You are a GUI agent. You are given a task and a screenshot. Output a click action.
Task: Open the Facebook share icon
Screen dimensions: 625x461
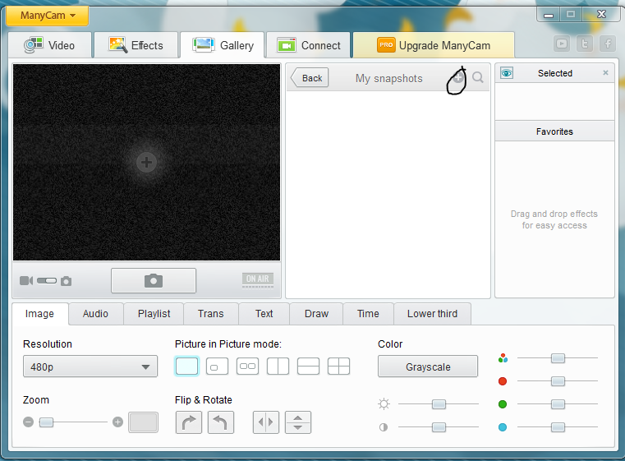pyautogui.click(x=608, y=44)
